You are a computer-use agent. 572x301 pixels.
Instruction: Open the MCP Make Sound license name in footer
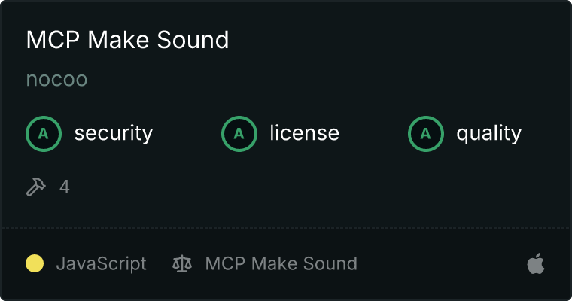[x=281, y=263]
